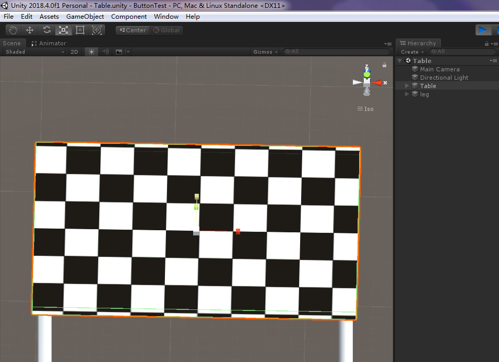Viewport: 499px width, 362px height.
Task: Toggle scene lighting sun icon
Action: (x=91, y=52)
